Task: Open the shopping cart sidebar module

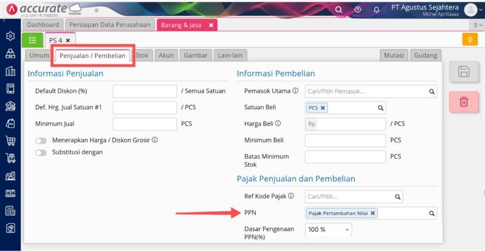Action: 10,141
